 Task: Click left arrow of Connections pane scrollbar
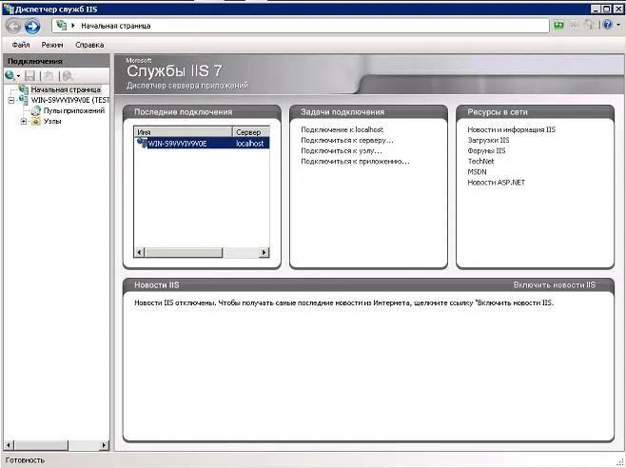[9, 445]
